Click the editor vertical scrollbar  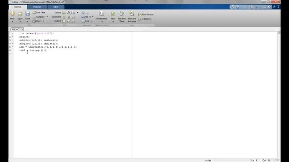(279, 94)
